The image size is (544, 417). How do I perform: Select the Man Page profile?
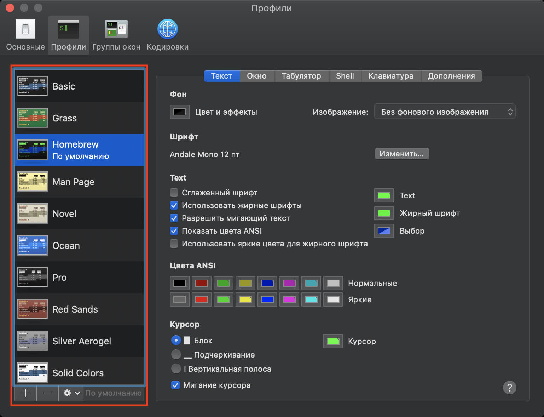point(79,182)
